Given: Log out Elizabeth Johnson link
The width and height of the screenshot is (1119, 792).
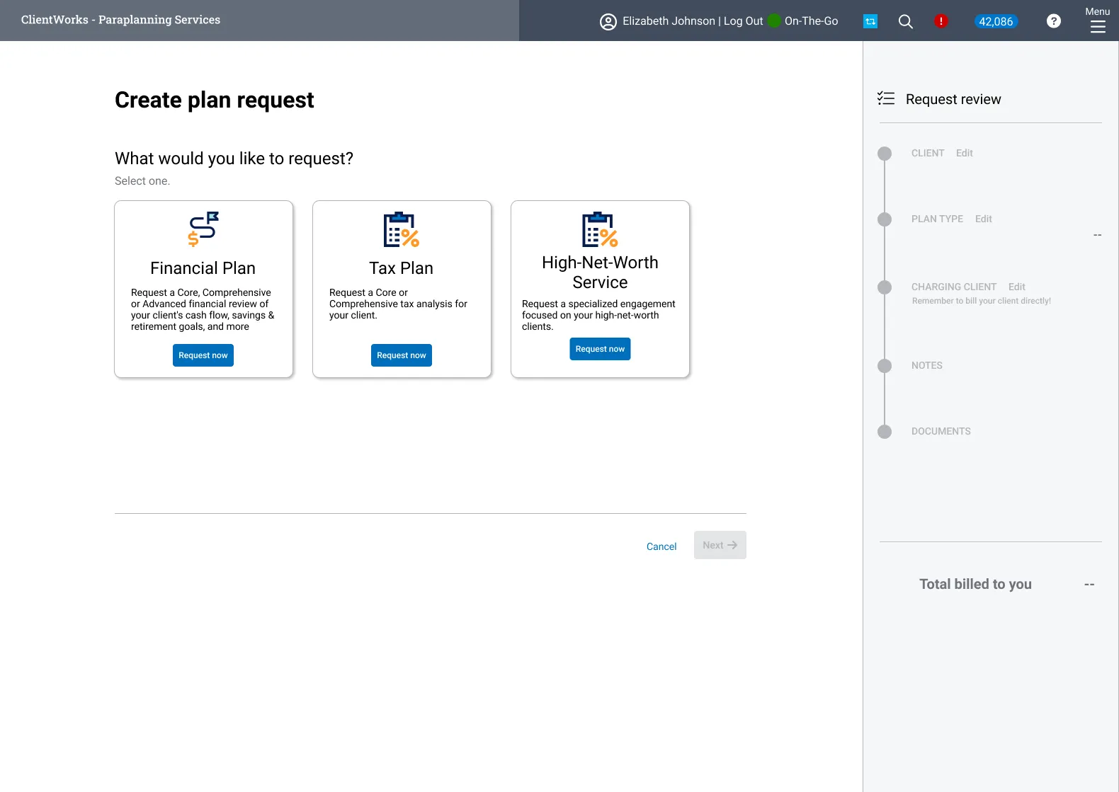Looking at the screenshot, I should pos(743,21).
